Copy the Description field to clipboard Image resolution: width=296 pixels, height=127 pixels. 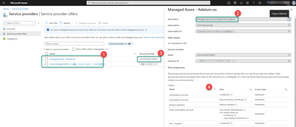click(289, 19)
